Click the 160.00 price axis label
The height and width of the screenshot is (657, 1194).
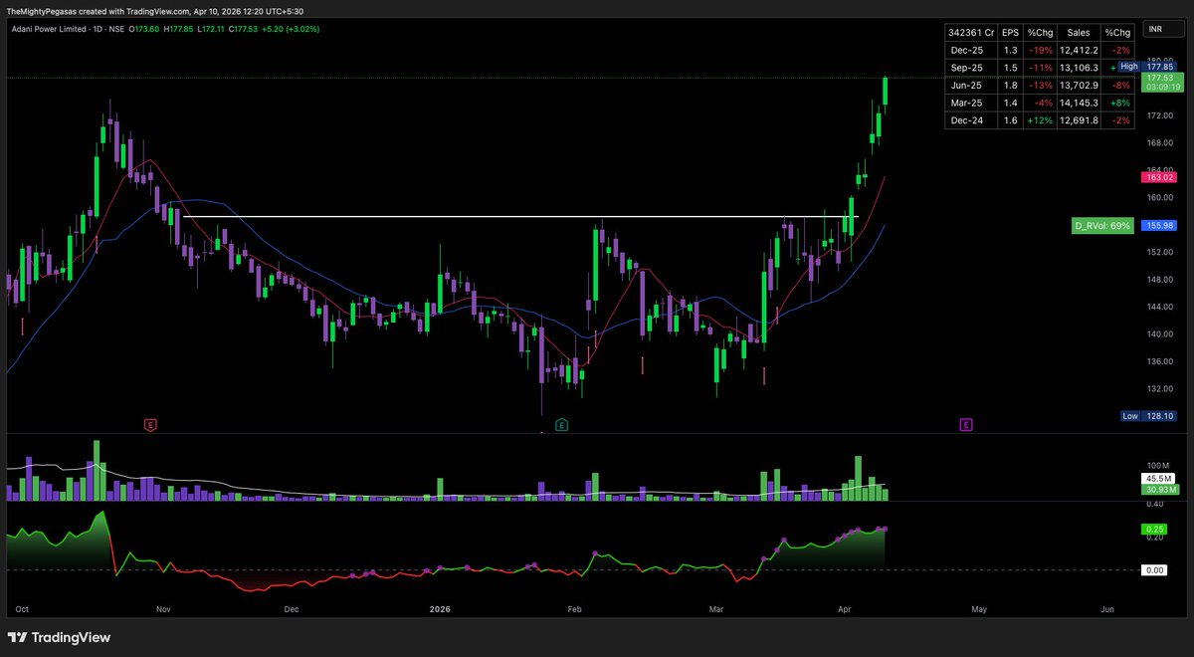pyautogui.click(x=1159, y=197)
